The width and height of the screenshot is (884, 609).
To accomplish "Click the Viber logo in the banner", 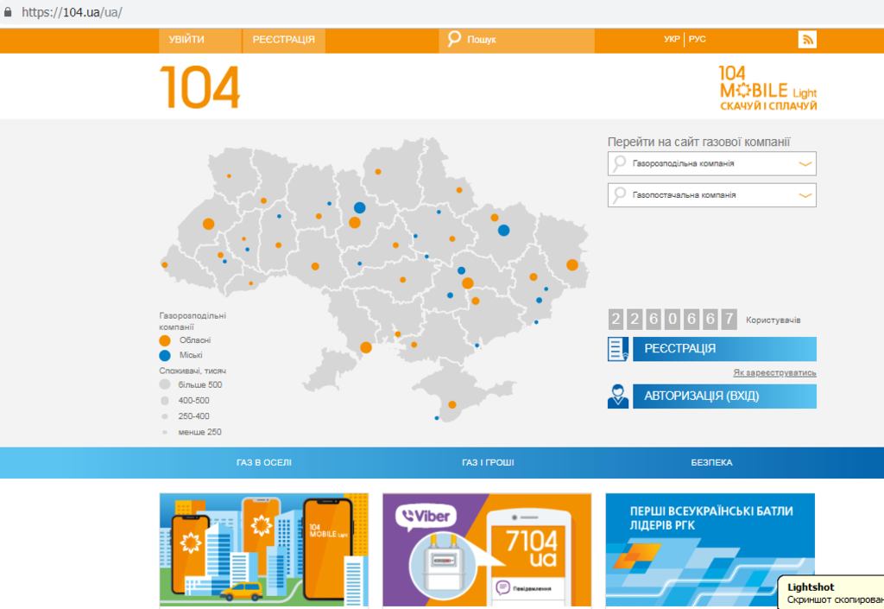I will (x=426, y=517).
